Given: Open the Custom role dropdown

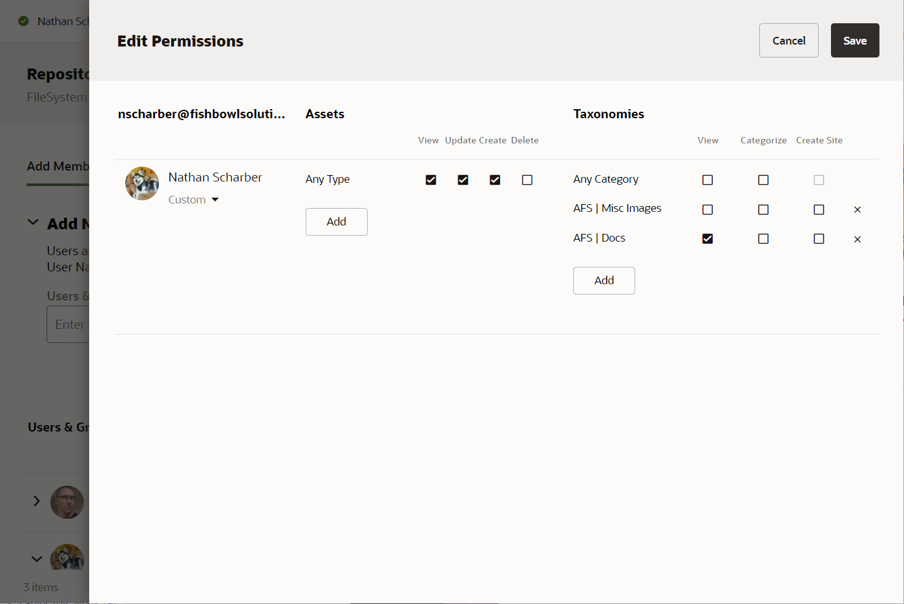Looking at the screenshot, I should pyautogui.click(x=194, y=200).
